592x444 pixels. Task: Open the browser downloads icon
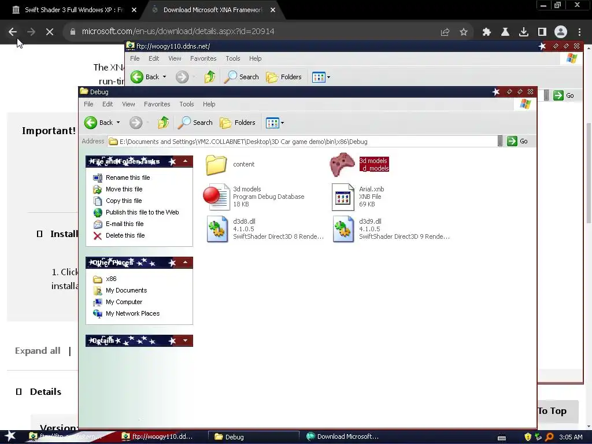click(x=524, y=32)
